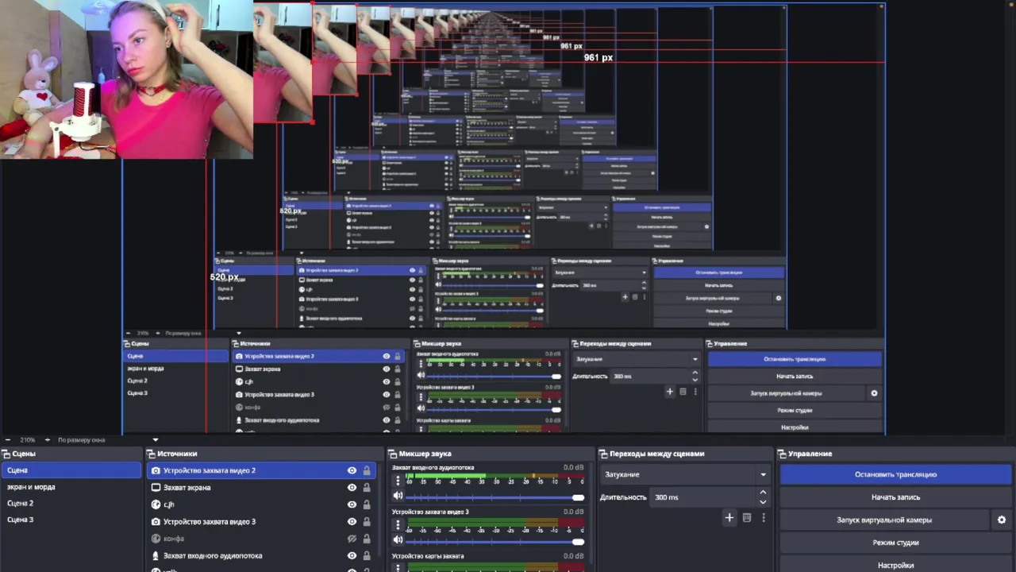Viewport: 1016px width, 572px height.
Task: Zoom out preview with the minus icon
Action: [x=8, y=439]
